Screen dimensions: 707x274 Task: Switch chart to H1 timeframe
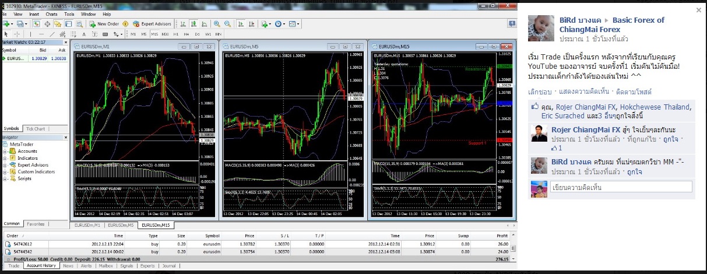[x=175, y=34]
